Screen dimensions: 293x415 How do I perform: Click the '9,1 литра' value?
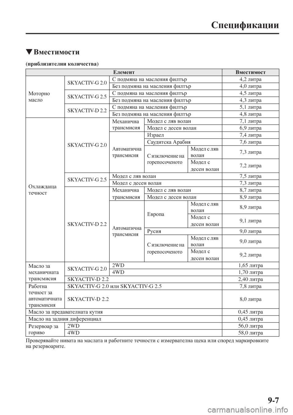pos(250,221)
